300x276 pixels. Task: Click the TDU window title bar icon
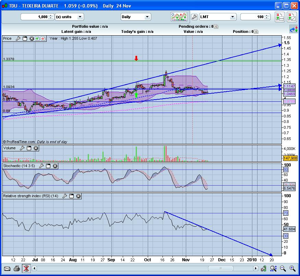coord(4,6)
